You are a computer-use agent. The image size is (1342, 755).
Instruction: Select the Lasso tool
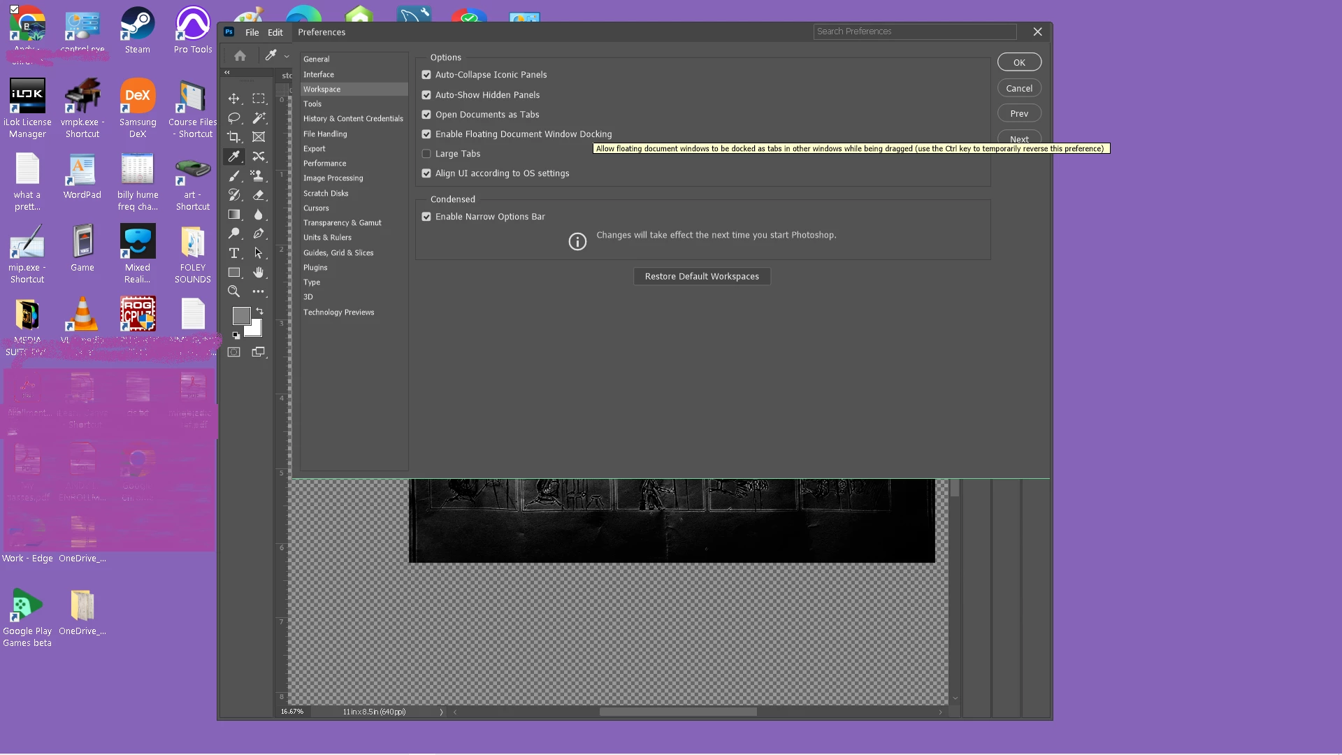(x=233, y=117)
